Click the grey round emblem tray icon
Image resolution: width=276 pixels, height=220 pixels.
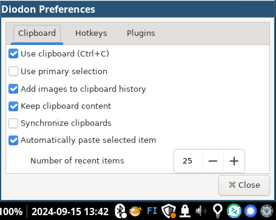point(267,211)
